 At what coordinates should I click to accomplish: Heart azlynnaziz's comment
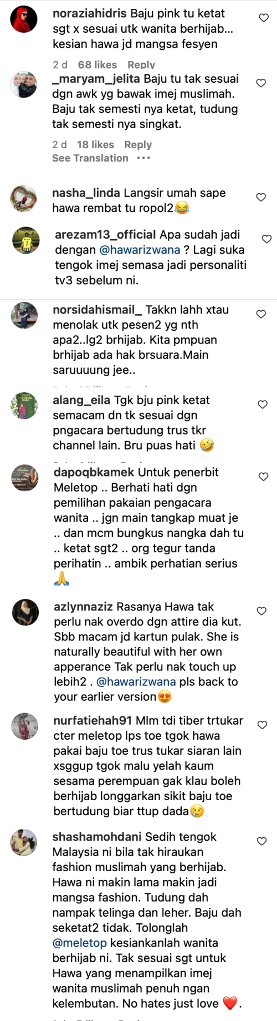coord(261,611)
